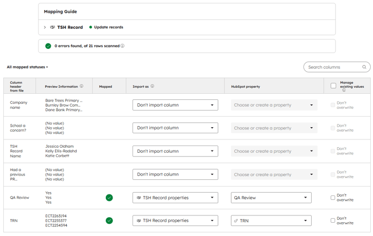Toggle the Manage existing values header checkbox
The height and width of the screenshot is (236, 373).
tap(333, 86)
